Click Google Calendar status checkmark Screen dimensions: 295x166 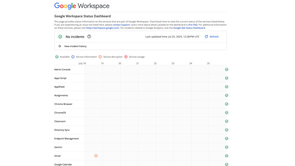click(x=227, y=164)
